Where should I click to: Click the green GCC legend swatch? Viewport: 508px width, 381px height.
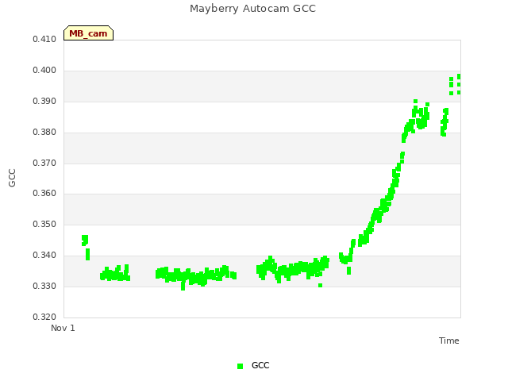point(240,366)
